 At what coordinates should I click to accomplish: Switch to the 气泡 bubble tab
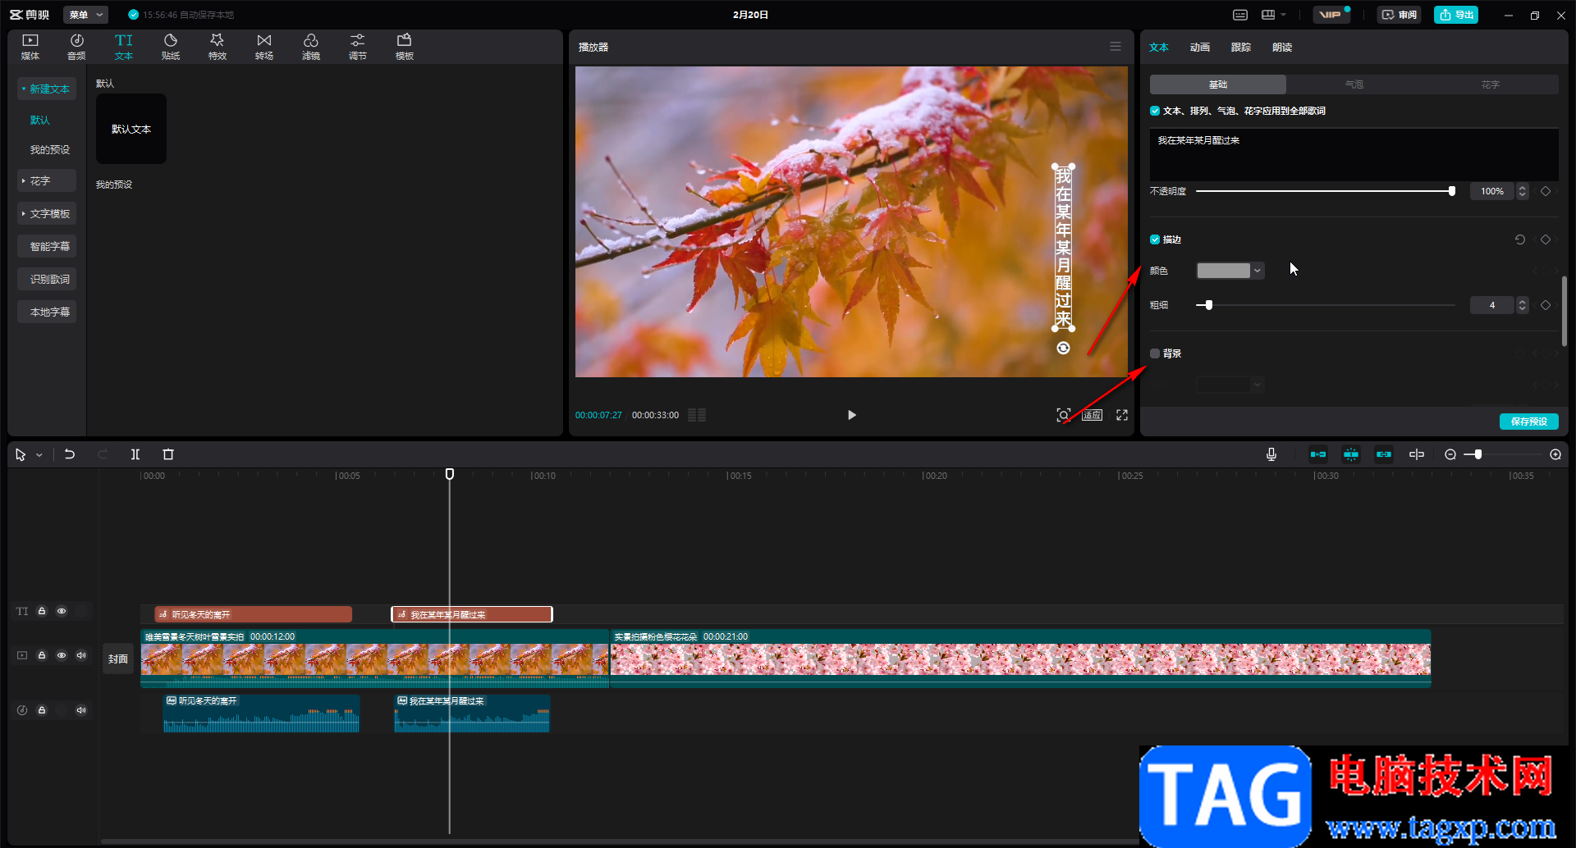[x=1354, y=84]
